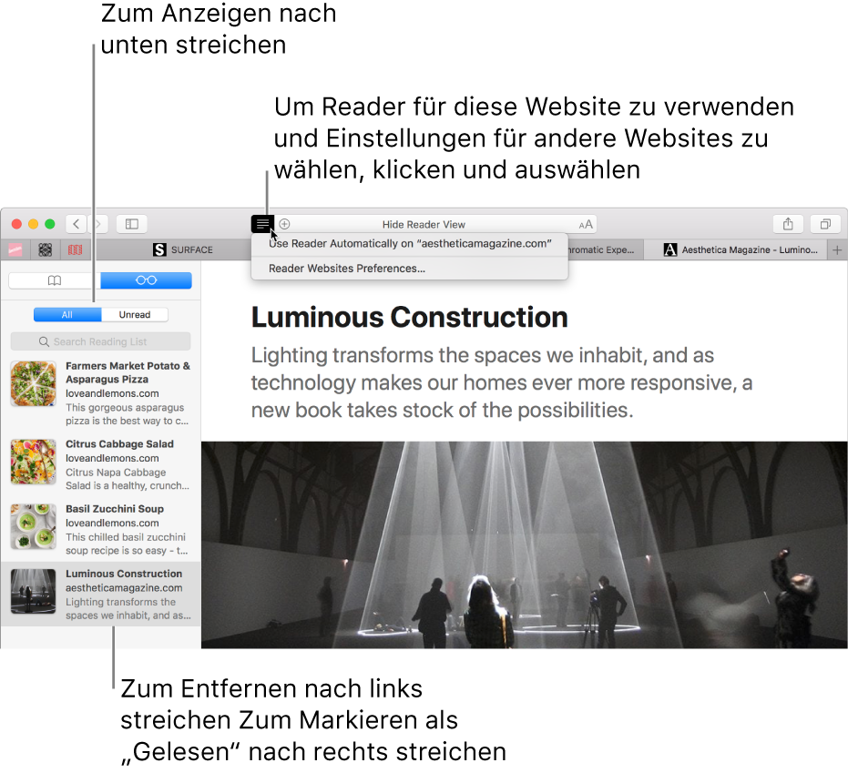Show Reading List with glasses icon
Screen dimensions: 848x773
146,280
